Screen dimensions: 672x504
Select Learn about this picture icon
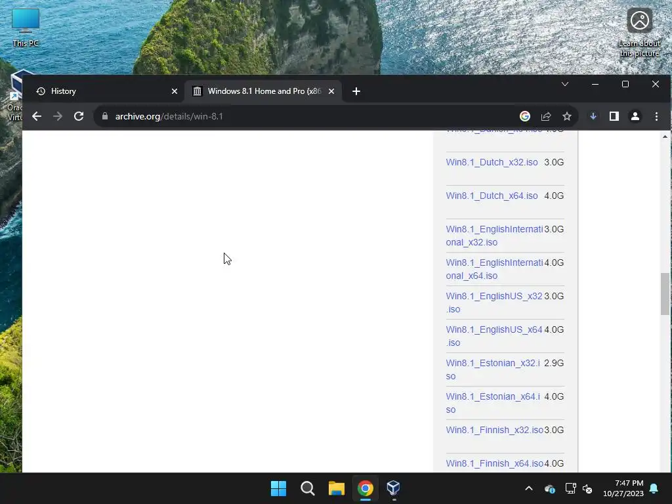click(x=639, y=33)
